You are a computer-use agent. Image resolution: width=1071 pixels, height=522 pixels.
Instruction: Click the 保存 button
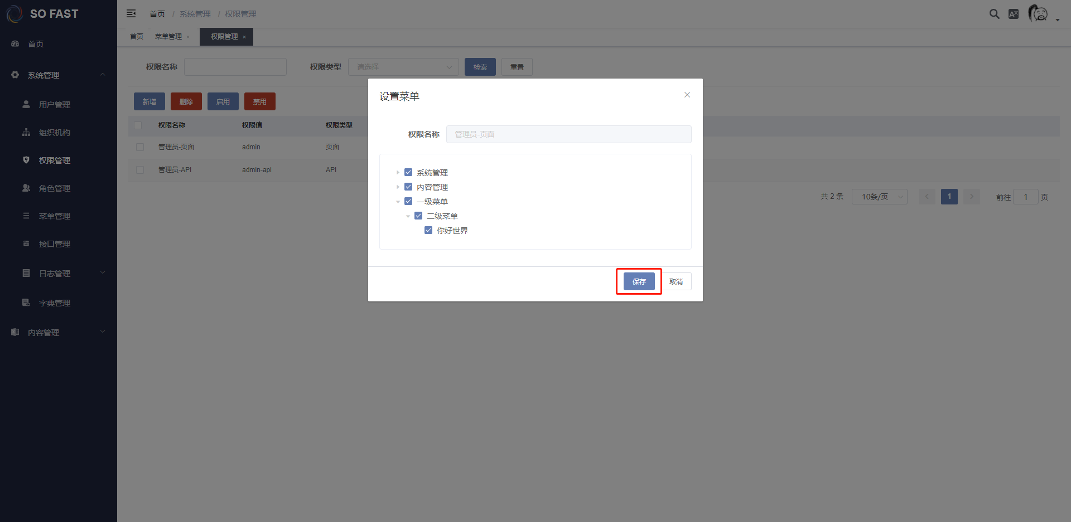coord(639,281)
